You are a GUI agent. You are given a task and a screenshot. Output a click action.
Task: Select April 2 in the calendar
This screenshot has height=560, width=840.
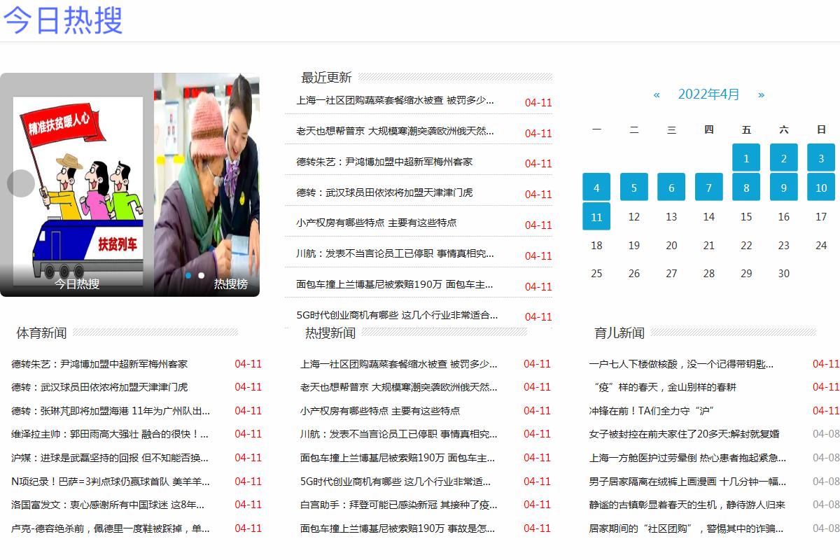click(784, 158)
